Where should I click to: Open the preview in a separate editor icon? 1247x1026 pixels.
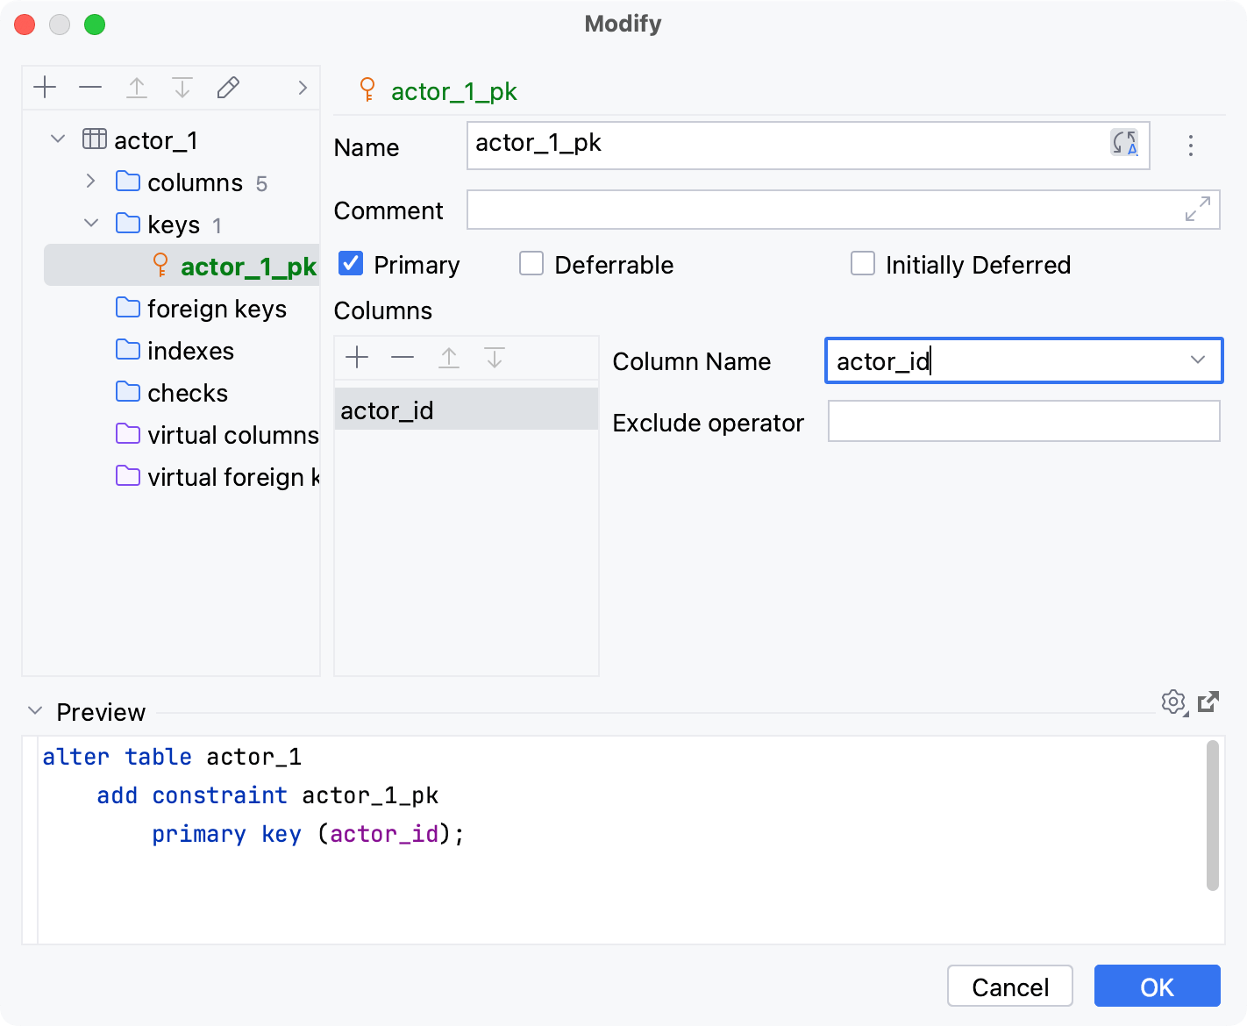pos(1210,702)
